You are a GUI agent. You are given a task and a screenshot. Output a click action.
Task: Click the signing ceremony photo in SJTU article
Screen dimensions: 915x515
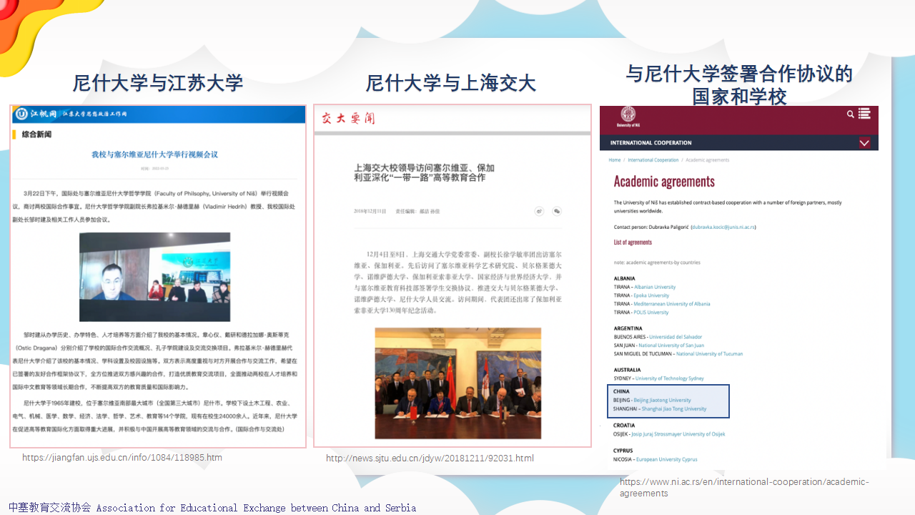[457, 383]
